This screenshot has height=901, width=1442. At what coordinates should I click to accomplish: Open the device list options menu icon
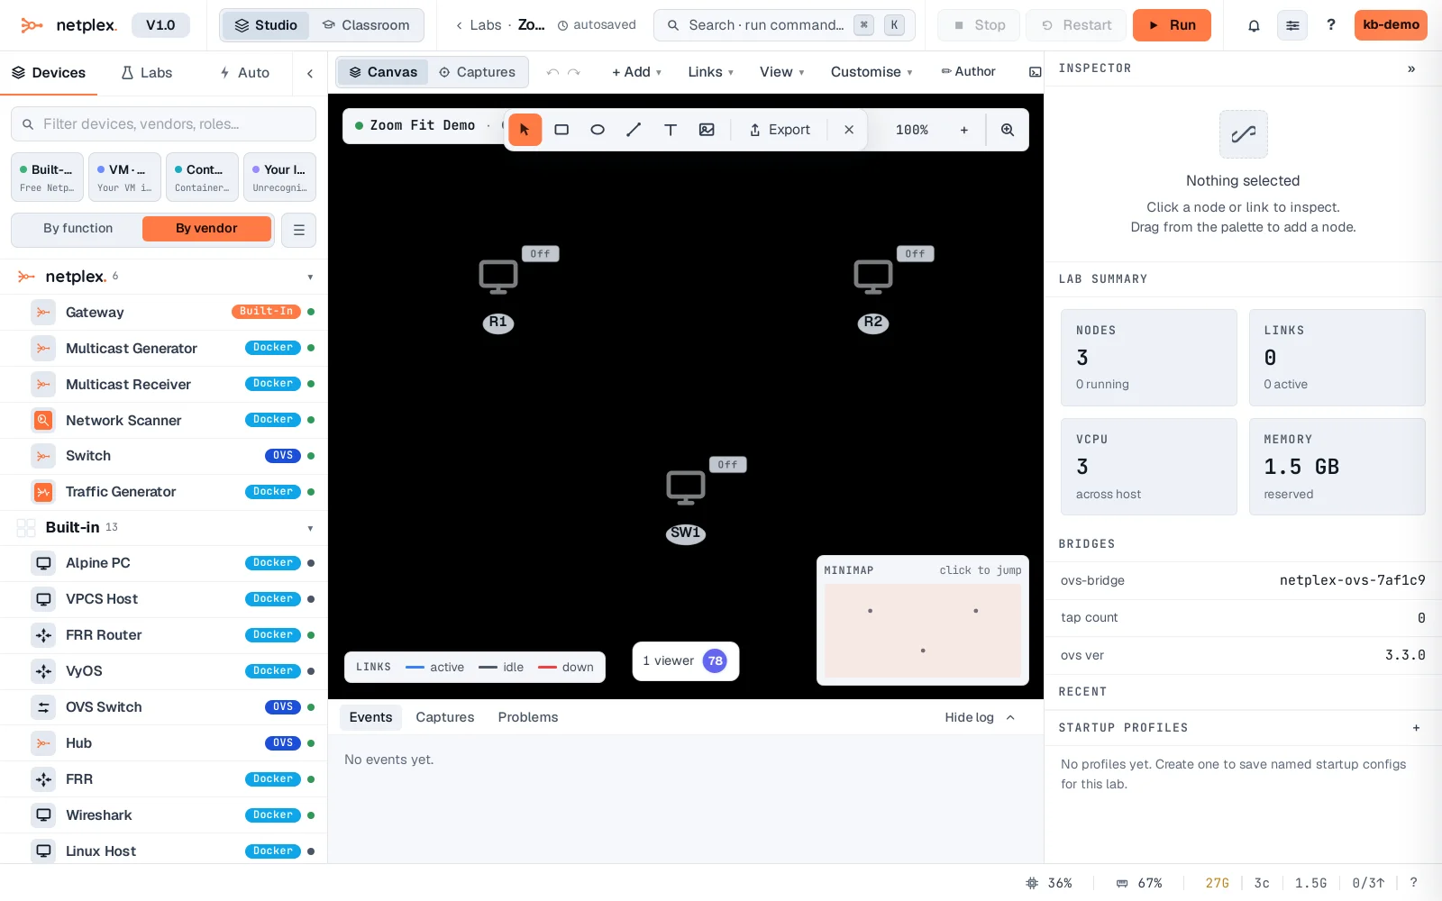[x=298, y=230]
